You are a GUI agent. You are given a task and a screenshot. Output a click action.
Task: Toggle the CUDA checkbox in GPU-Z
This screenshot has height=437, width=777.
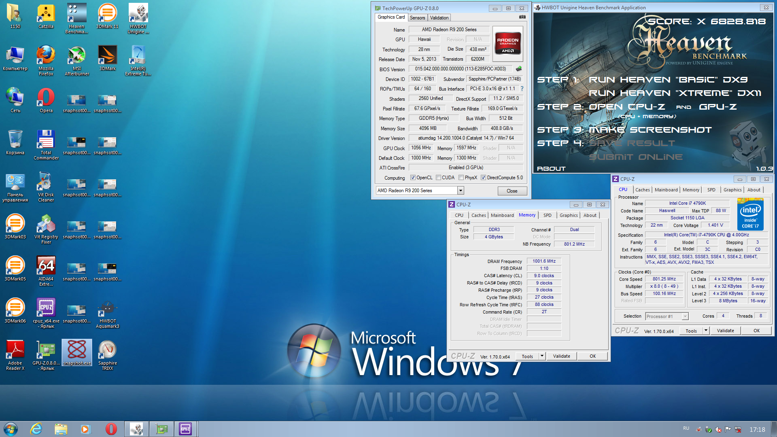[x=438, y=178]
